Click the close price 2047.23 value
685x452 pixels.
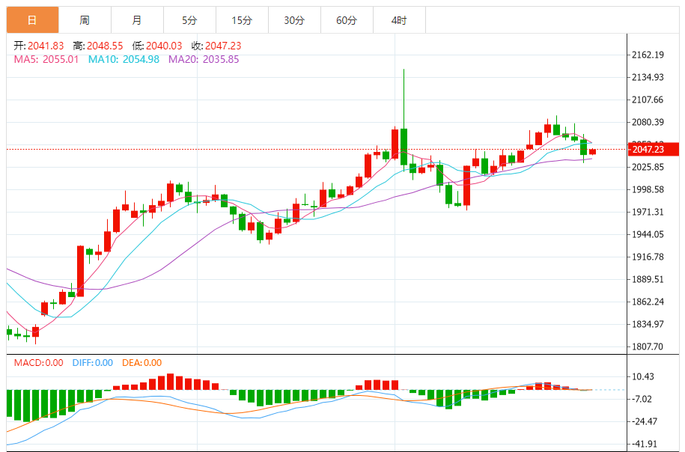(x=223, y=46)
